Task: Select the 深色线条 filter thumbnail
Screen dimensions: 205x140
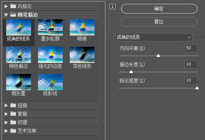Action: tap(82, 55)
